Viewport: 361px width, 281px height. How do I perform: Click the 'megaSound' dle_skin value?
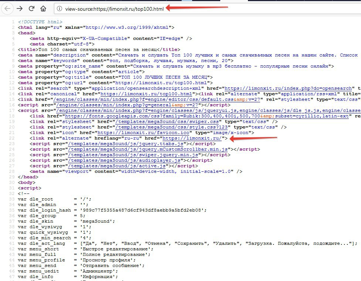coord(96,221)
